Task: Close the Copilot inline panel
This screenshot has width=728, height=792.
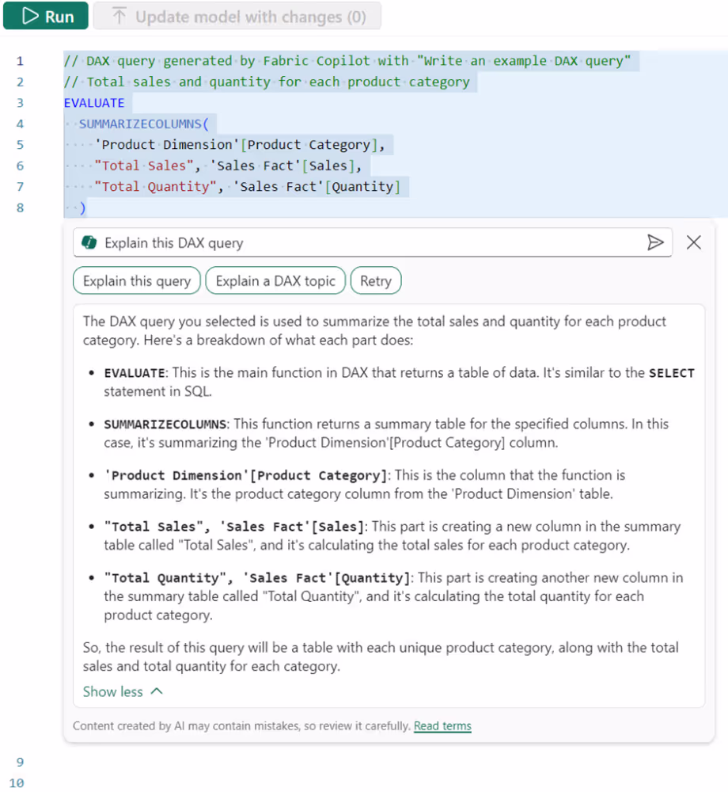Action: pos(694,242)
